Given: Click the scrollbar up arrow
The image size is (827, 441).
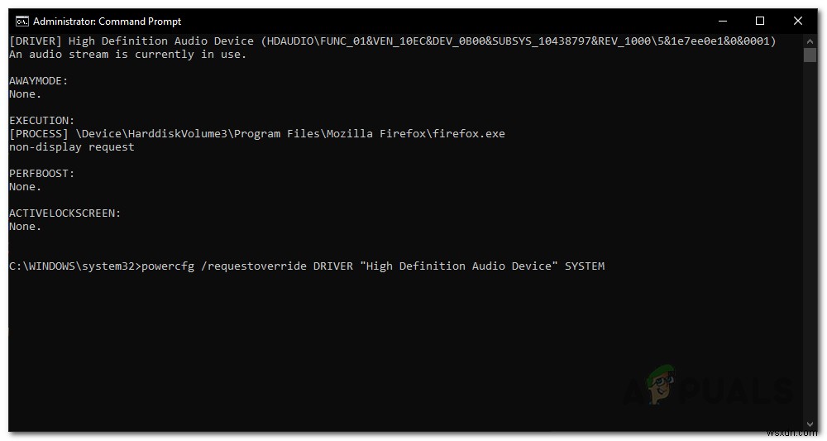Looking at the screenshot, I should 810,40.
